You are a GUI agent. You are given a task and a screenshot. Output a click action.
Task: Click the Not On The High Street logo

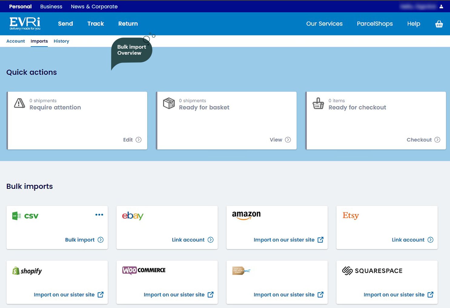pyautogui.click(x=241, y=271)
